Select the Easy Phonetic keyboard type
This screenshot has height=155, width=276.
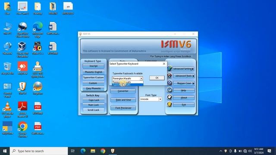(94, 88)
